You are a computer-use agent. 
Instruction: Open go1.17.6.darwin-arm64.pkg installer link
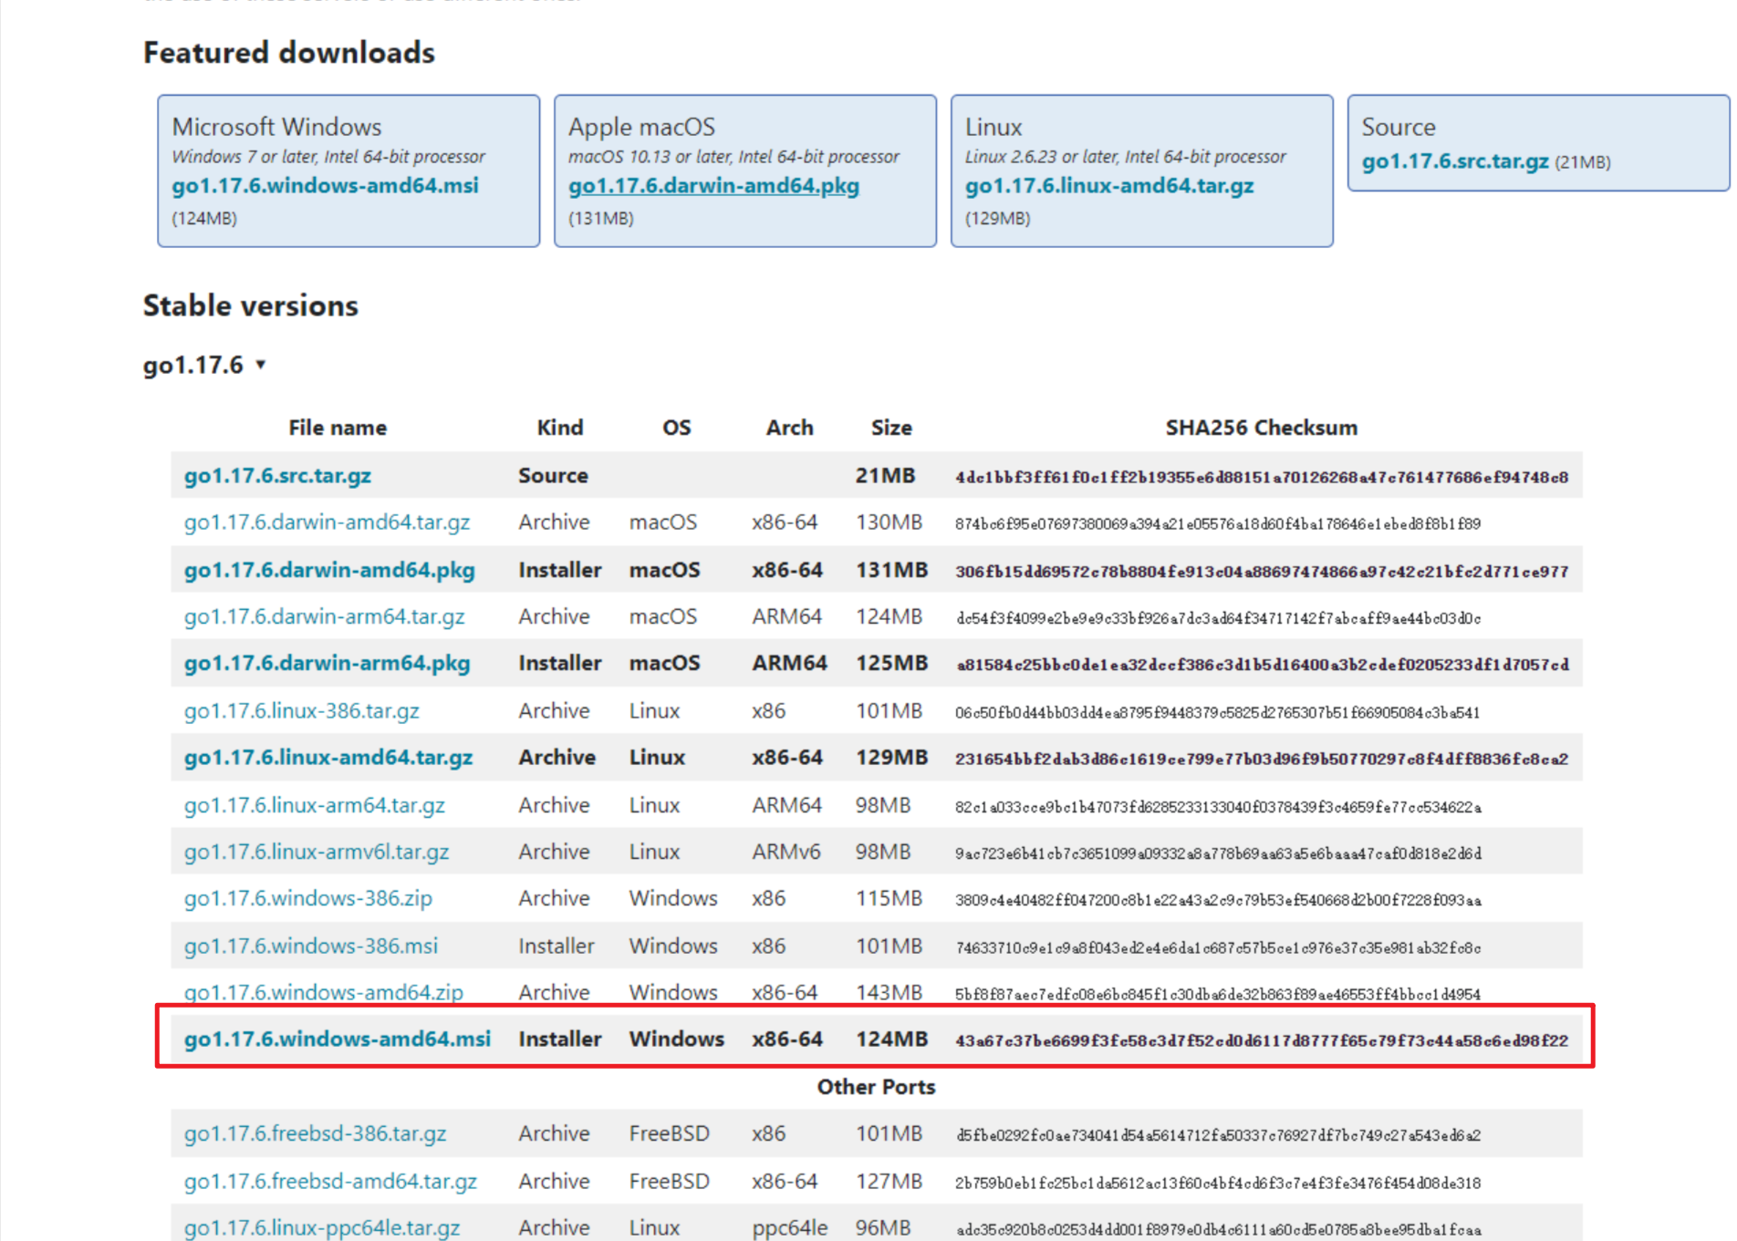click(327, 664)
